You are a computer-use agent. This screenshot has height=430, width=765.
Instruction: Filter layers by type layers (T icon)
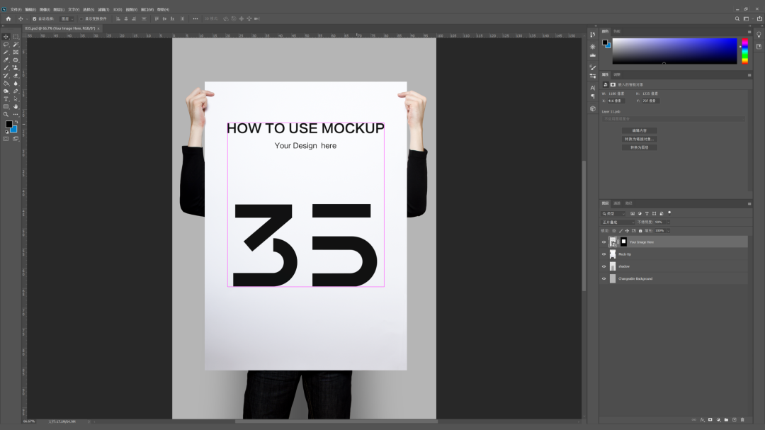coord(647,213)
